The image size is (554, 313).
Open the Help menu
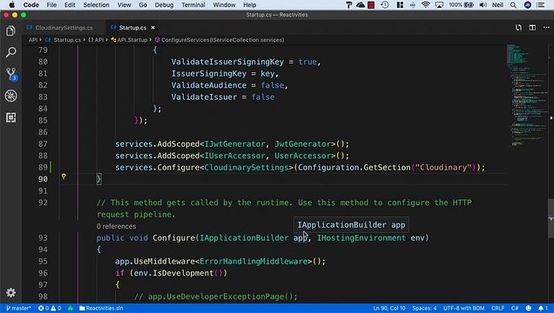point(249,5)
